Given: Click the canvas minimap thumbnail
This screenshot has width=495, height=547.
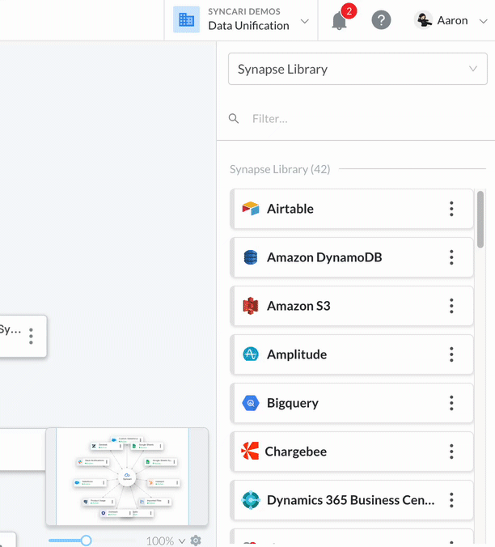Looking at the screenshot, I should click(127, 476).
